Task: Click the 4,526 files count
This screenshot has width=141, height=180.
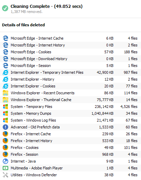Action: (x=129, y=107)
